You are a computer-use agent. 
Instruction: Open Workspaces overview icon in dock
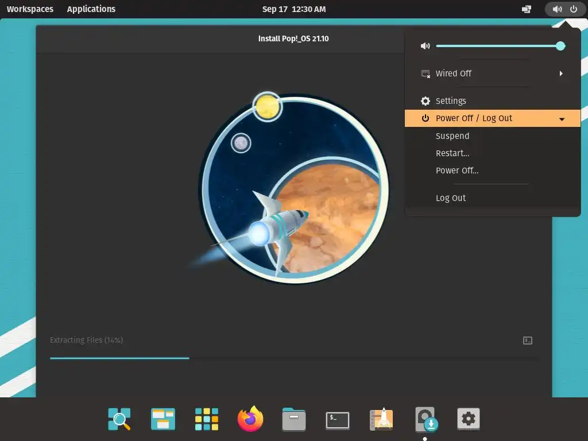click(163, 419)
